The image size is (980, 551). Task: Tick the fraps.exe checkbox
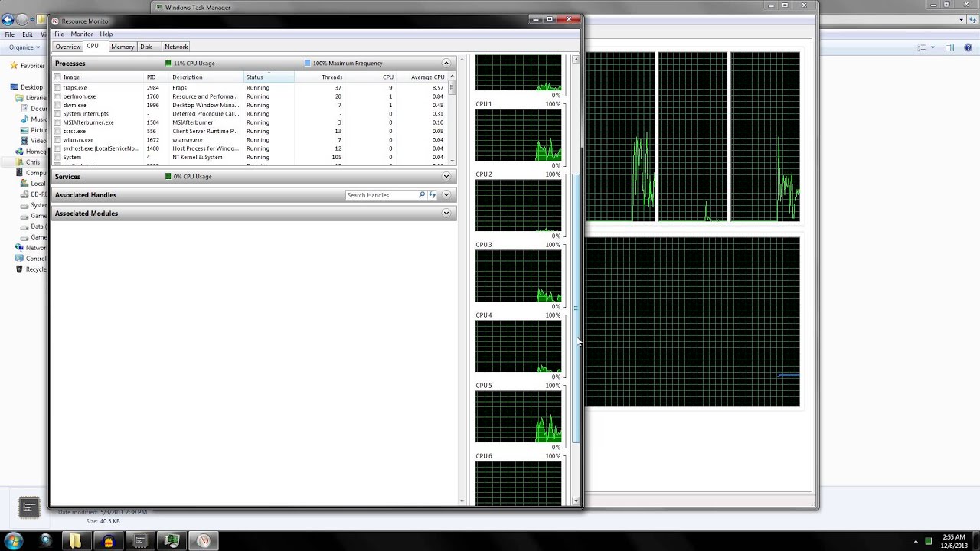point(57,88)
